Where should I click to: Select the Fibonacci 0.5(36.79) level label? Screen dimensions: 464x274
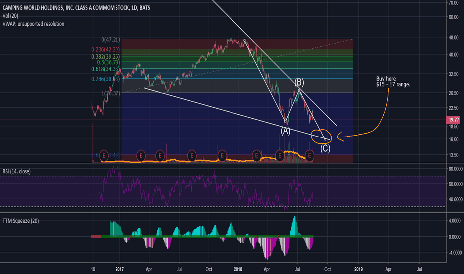(x=109, y=62)
